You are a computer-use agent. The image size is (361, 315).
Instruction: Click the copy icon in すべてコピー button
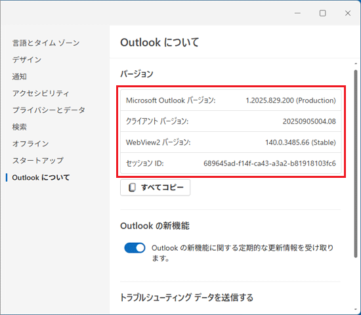coord(132,188)
